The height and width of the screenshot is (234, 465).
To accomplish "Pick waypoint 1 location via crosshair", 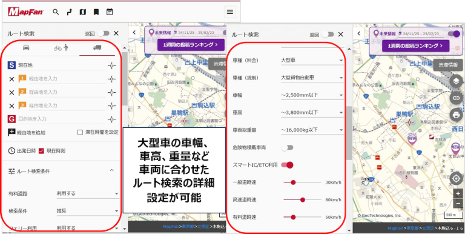I will click(111, 79).
